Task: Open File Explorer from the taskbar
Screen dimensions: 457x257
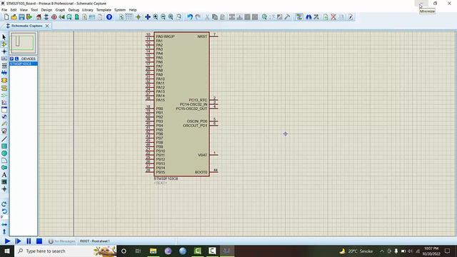Action: tap(153, 251)
